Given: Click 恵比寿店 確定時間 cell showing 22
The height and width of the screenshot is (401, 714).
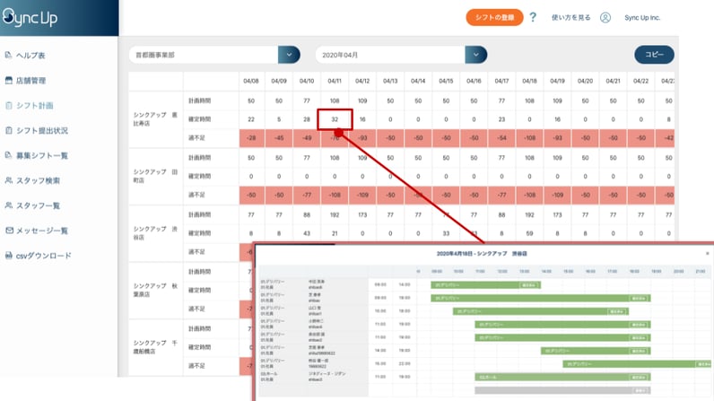Looking at the screenshot, I should pos(251,119).
